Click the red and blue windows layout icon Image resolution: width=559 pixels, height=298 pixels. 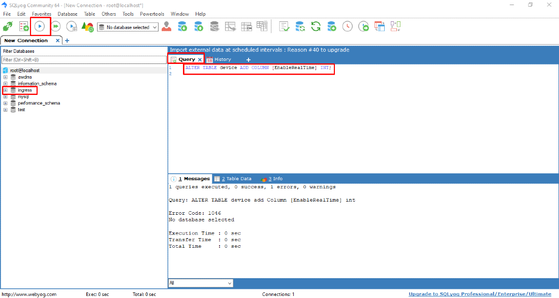379,26
